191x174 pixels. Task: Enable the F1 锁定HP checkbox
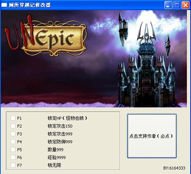click(13, 118)
